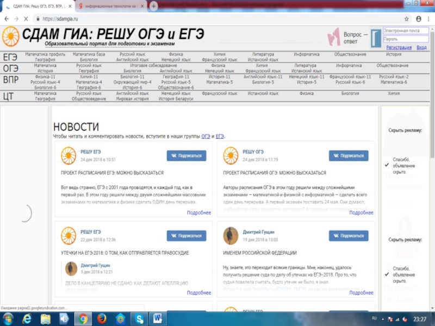Subscribe to РЕШУ ЕГЭ 24 дек post
Image resolution: width=435 pixels, height=326 pixels.
tap(187, 156)
